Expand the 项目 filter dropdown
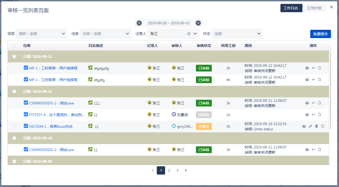This screenshot has width=339, height=187. point(42,34)
